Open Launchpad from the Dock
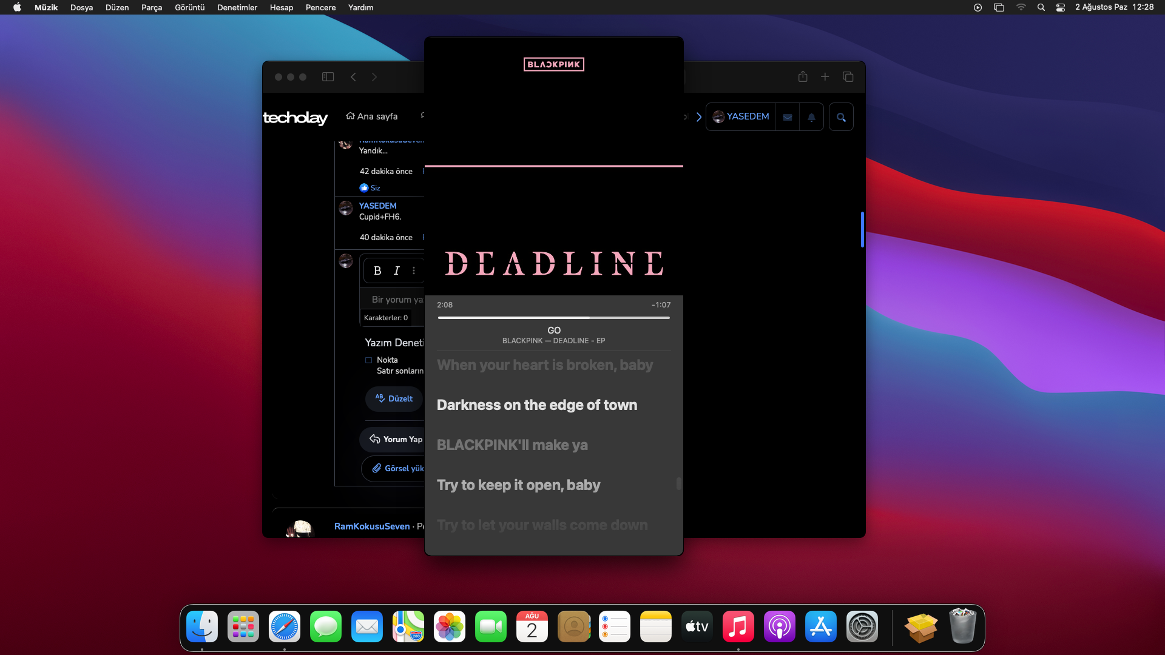 coord(243,626)
